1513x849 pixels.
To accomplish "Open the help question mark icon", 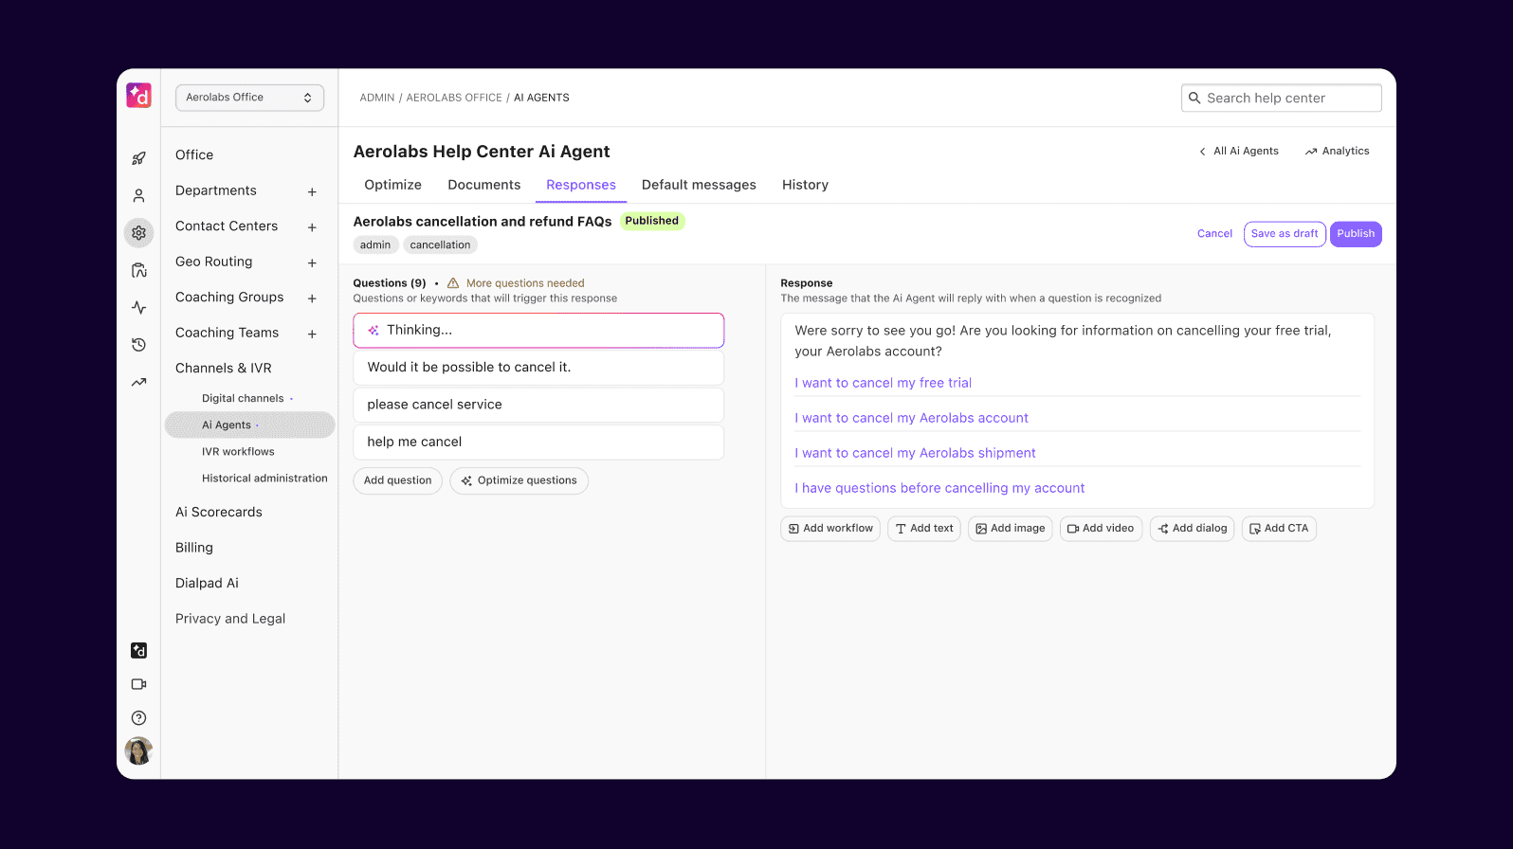I will (x=138, y=718).
